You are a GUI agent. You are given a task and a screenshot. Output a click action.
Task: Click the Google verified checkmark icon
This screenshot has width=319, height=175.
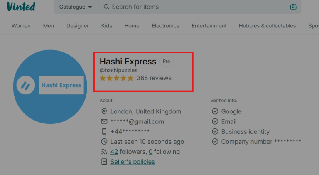pyautogui.click(x=215, y=111)
